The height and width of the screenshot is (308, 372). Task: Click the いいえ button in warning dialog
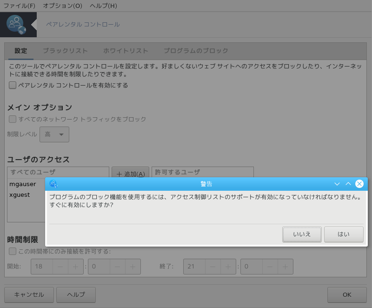(302, 234)
